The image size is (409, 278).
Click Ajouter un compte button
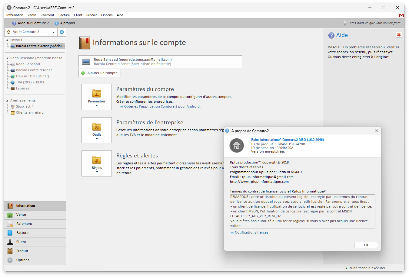tap(100, 73)
